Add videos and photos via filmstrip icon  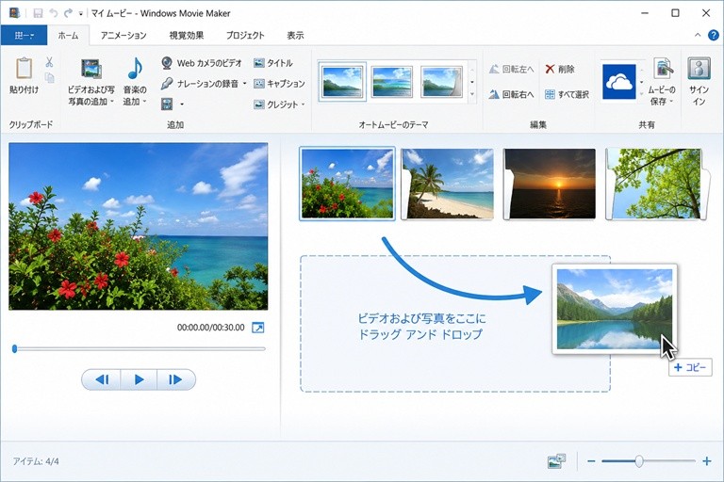pyautogui.click(x=91, y=69)
